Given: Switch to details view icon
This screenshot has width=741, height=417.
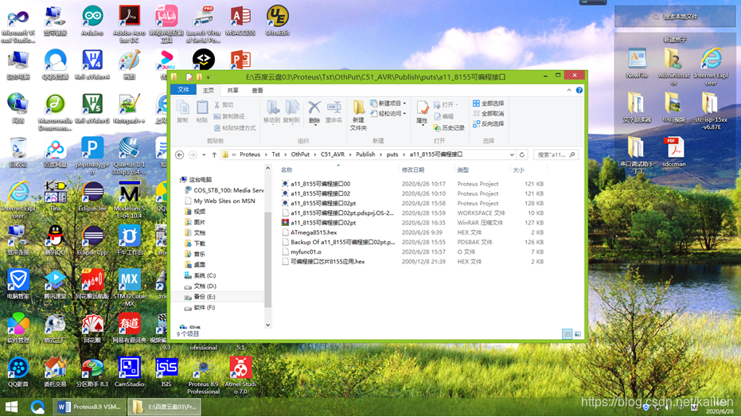Looking at the screenshot, I should (x=567, y=334).
